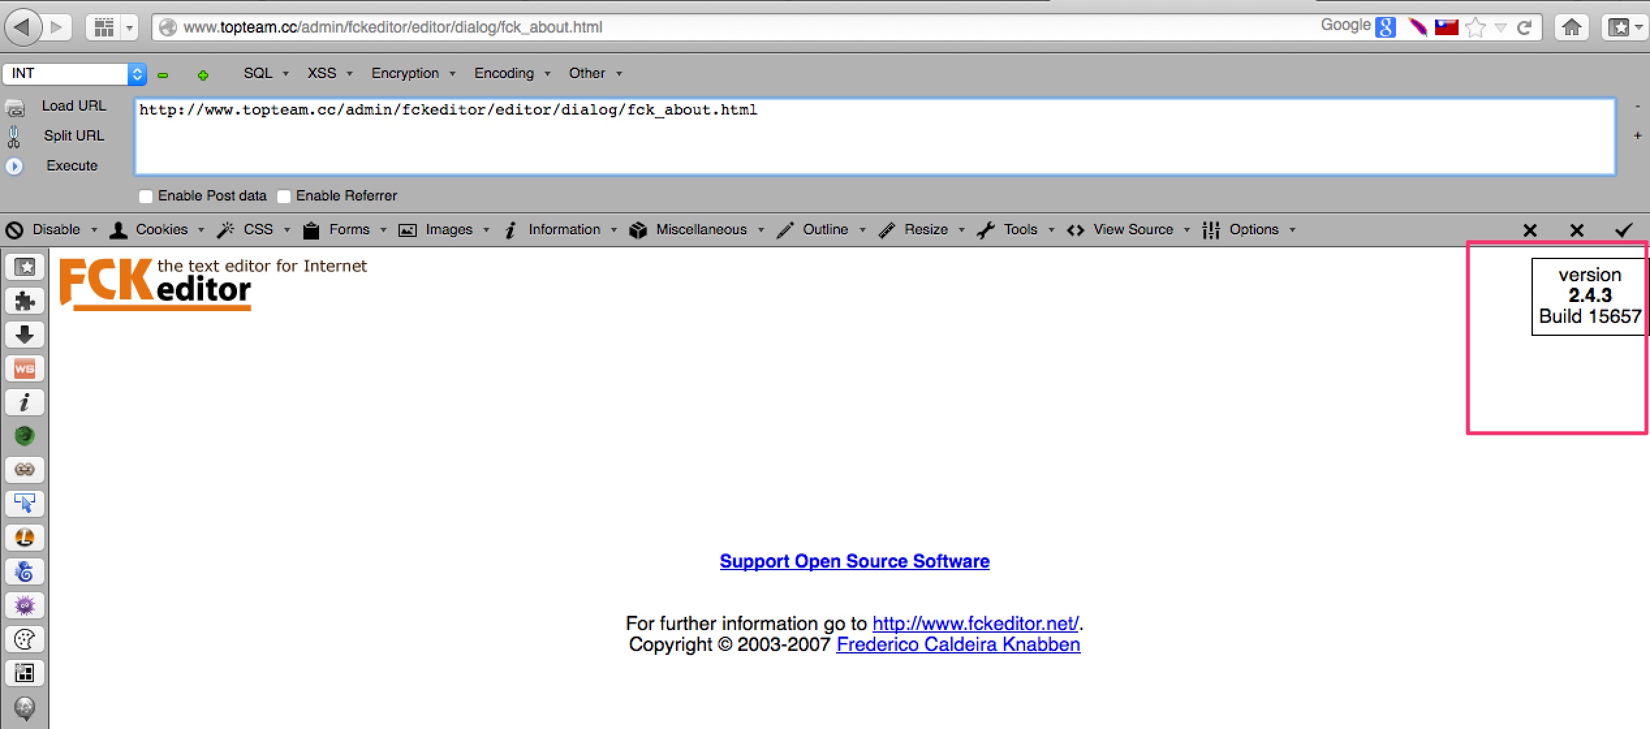Viewport: 1650px width, 729px height.
Task: Click the "Build 15657" text
Action: click(1590, 316)
